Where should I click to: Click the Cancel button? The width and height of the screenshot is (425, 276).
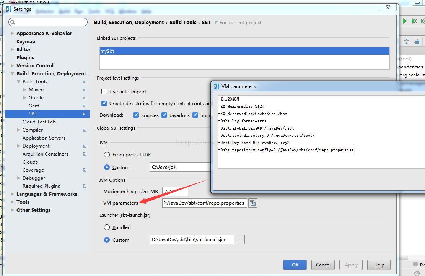323,265
